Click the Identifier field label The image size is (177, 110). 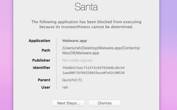[x=41, y=68]
